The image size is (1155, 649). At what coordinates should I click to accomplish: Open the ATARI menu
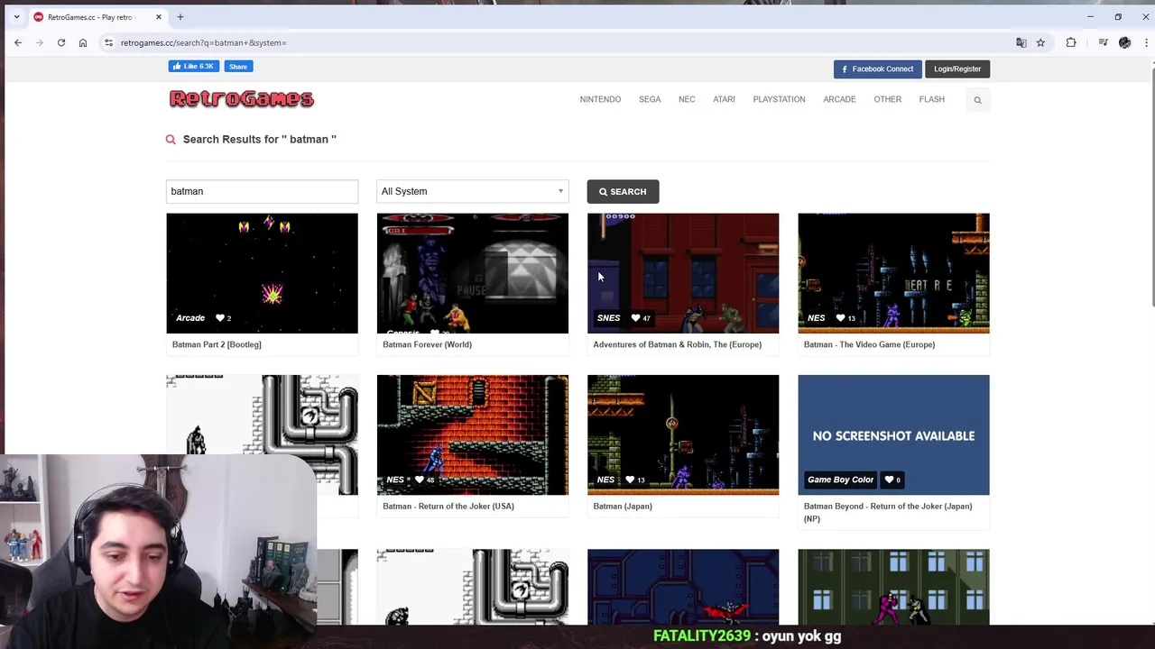pos(724,99)
